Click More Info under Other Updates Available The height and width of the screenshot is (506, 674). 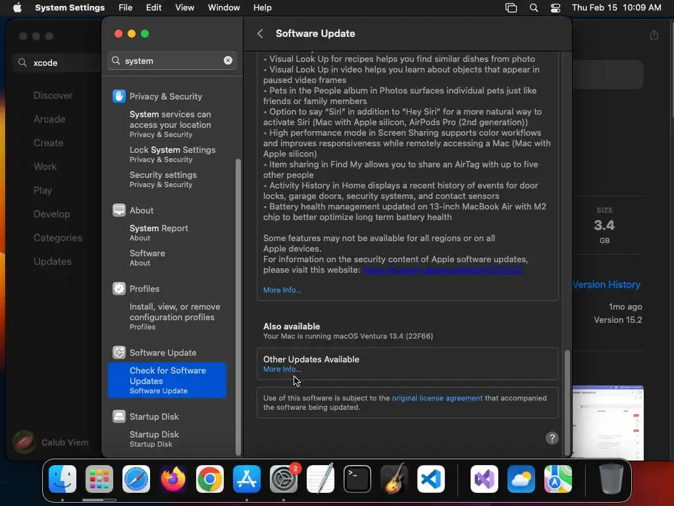coord(282,369)
